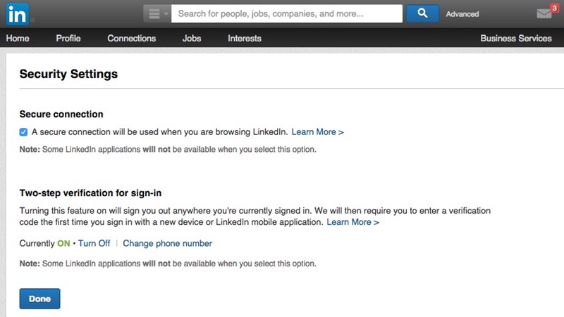Focus the people and jobs search field
This screenshot has height=317, width=564.
pyautogui.click(x=287, y=13)
